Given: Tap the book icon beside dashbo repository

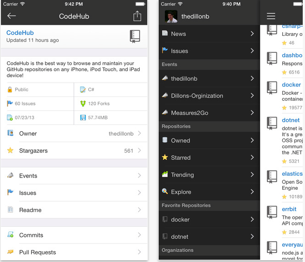Looking at the screenshot, I should [272, 58].
